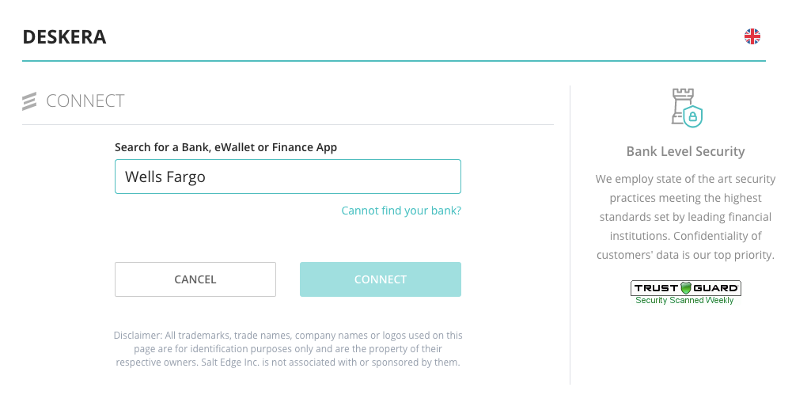792x410 pixels.
Task: Click Security Scanned Weekly text
Action: click(684, 300)
